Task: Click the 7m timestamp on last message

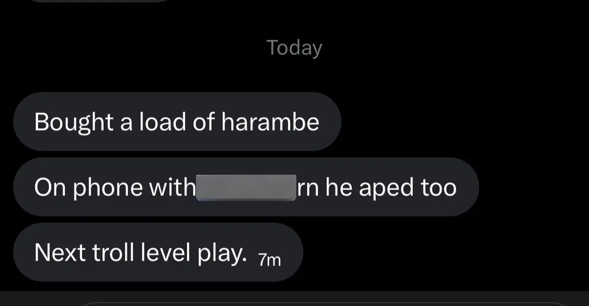Action: coord(269,260)
